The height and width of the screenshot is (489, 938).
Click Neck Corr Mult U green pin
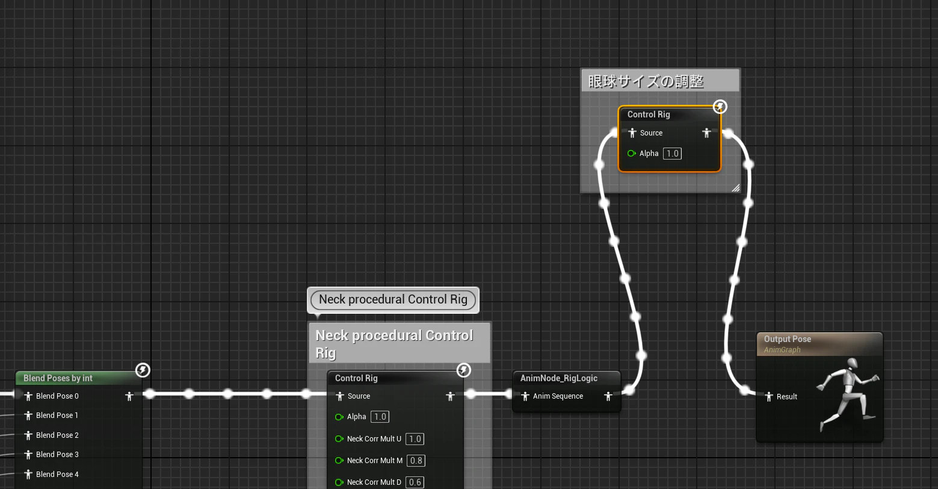coord(339,439)
